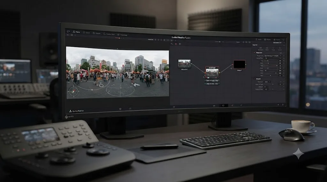
Task: Select the fourth Inspector tab icon
Action: pyautogui.click(x=280, y=49)
